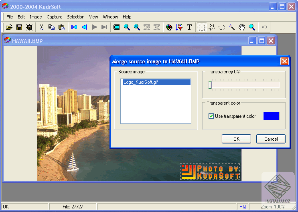Screen dimensions: 298x212
Task: Confirm merge with OK button
Action: tap(236, 139)
